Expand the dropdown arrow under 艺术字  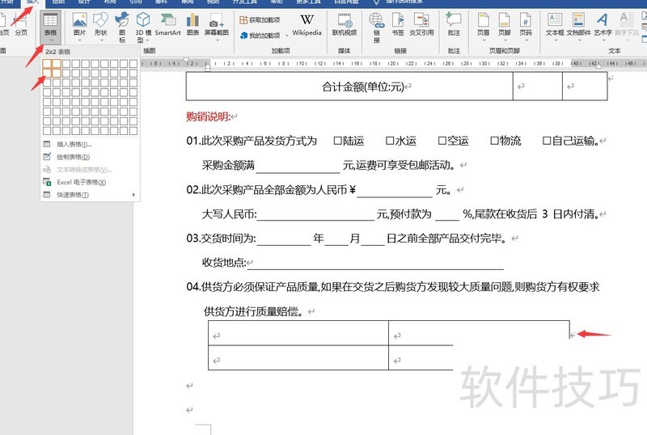tap(603, 40)
